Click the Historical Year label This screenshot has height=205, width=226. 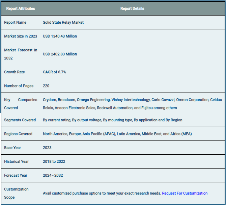point(17,161)
